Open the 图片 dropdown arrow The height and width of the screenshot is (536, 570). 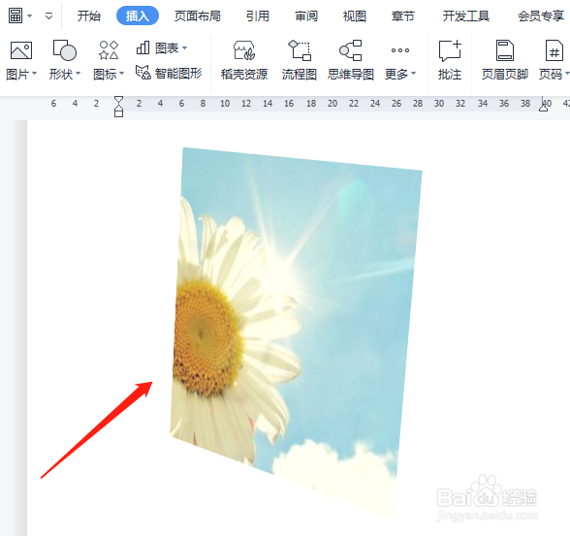35,74
